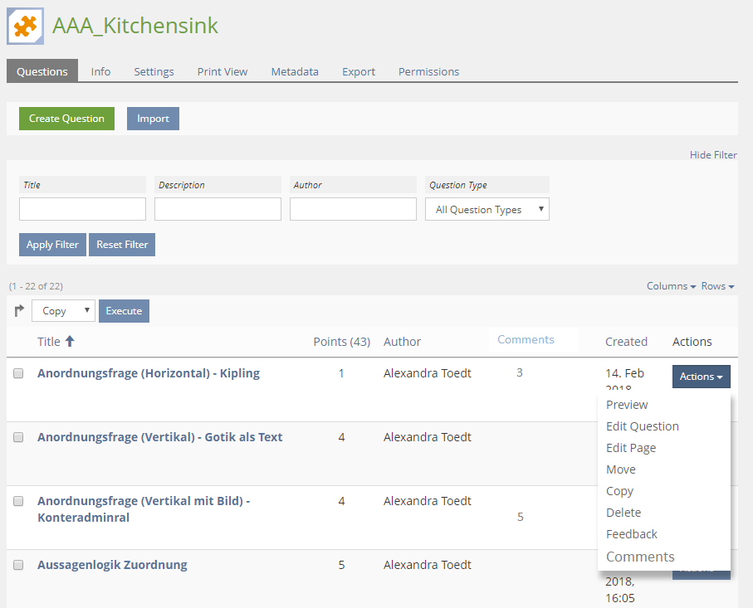The width and height of the screenshot is (753, 608).
Task: Choose Edit Question from Actions menu
Action: click(x=642, y=426)
